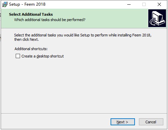Click the 'Additional shortcuts:' group label
The width and height of the screenshot is (168, 130).
pyautogui.click(x=31, y=49)
